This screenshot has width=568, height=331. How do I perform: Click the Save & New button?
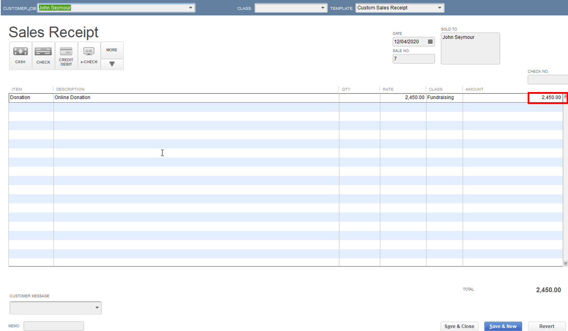click(503, 326)
